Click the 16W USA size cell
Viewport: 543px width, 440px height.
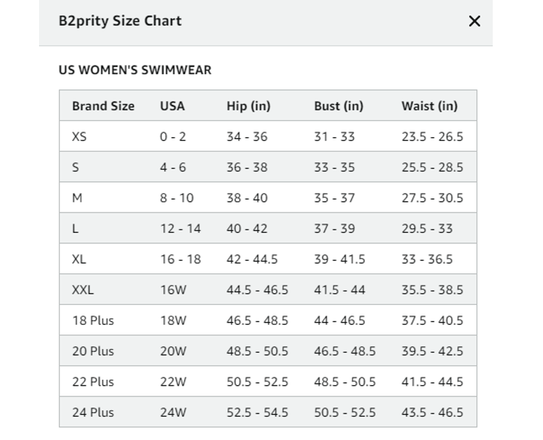[x=173, y=290]
